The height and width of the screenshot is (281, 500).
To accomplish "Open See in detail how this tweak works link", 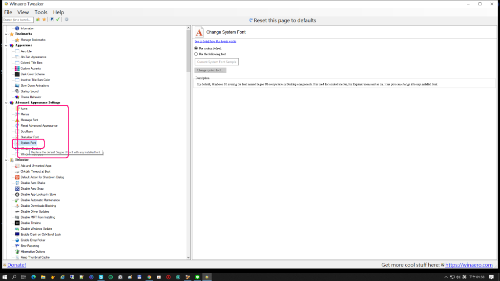I will [x=215, y=41].
